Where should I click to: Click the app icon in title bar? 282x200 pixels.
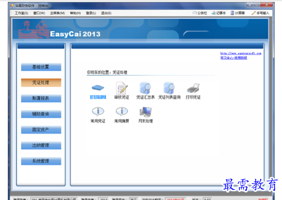(12, 6)
